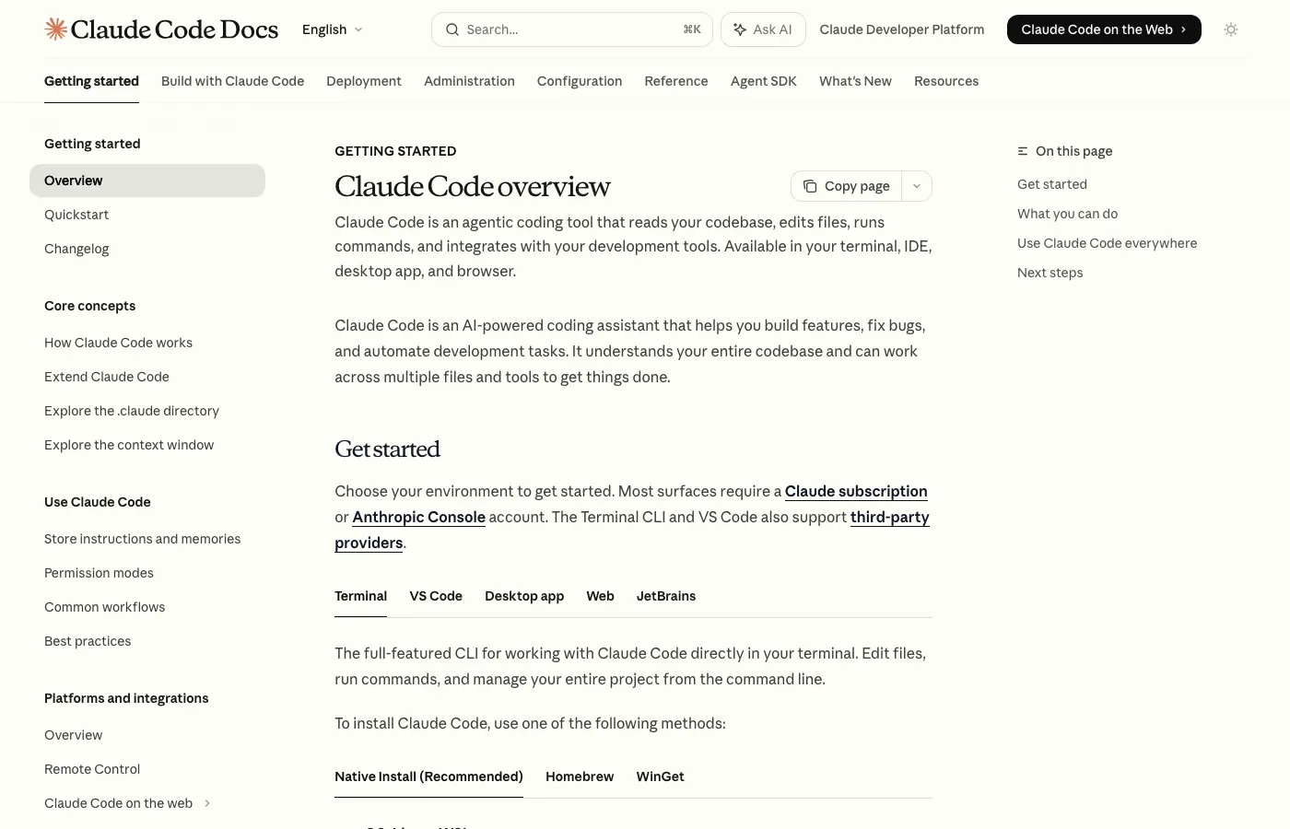The height and width of the screenshot is (829, 1290).
Task: Open the English language dropdown
Action: [332, 29]
